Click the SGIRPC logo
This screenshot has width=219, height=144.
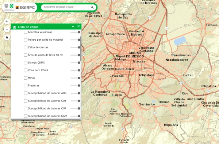click(x=25, y=7)
